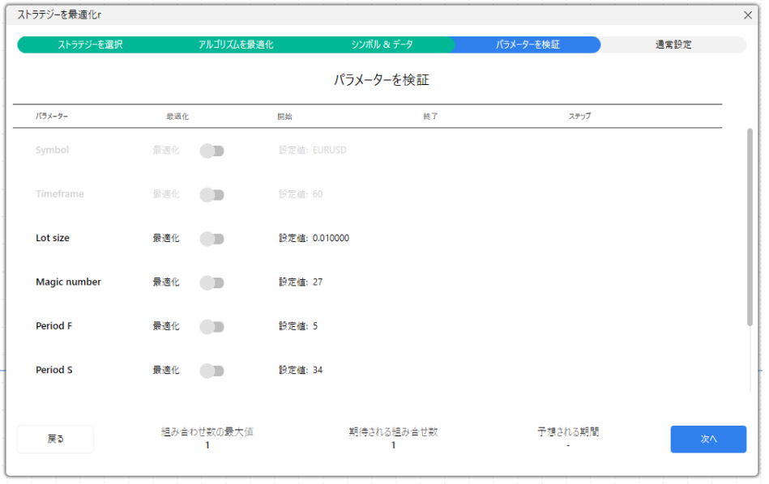The height and width of the screenshot is (484, 769).
Task: Switch to the シンボル & データ step
Action: tap(382, 45)
